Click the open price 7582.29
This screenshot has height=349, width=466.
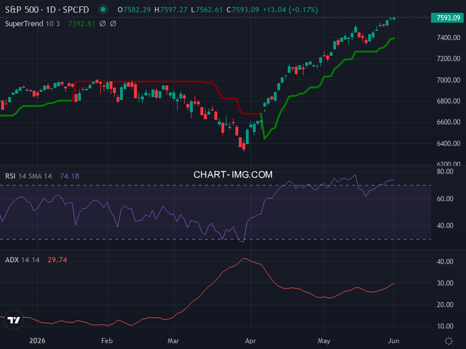tap(137, 10)
